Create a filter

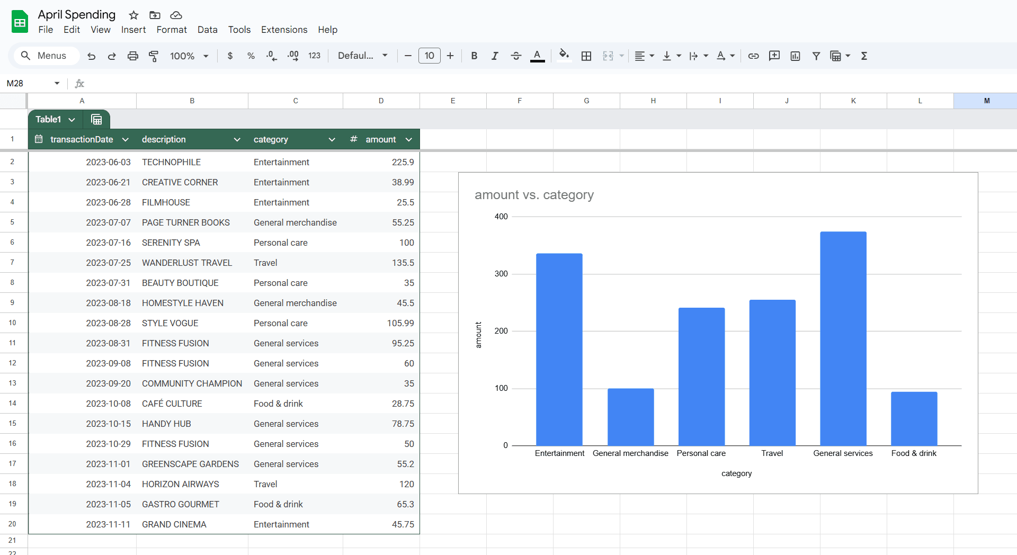pos(816,56)
